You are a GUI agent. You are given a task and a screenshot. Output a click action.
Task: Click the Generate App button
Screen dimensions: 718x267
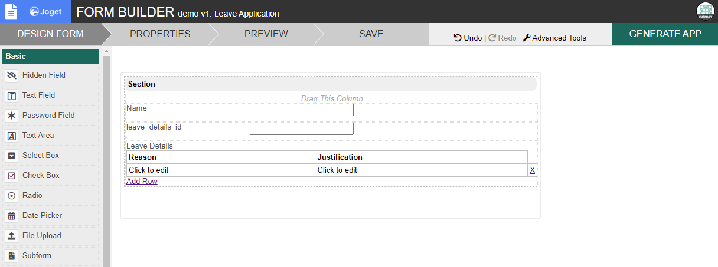pos(665,34)
